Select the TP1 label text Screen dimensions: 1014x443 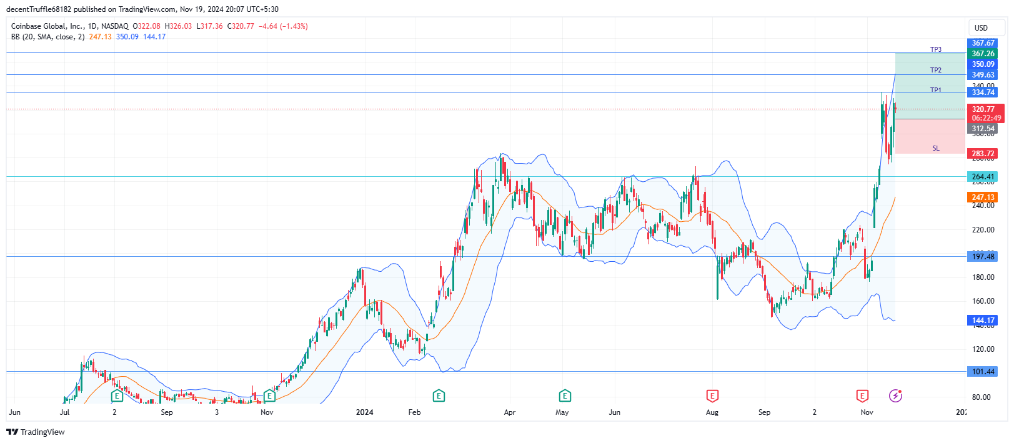click(935, 90)
